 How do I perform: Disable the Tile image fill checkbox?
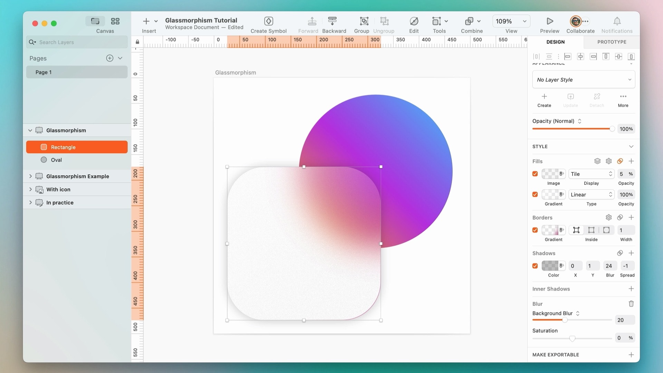tap(535, 174)
